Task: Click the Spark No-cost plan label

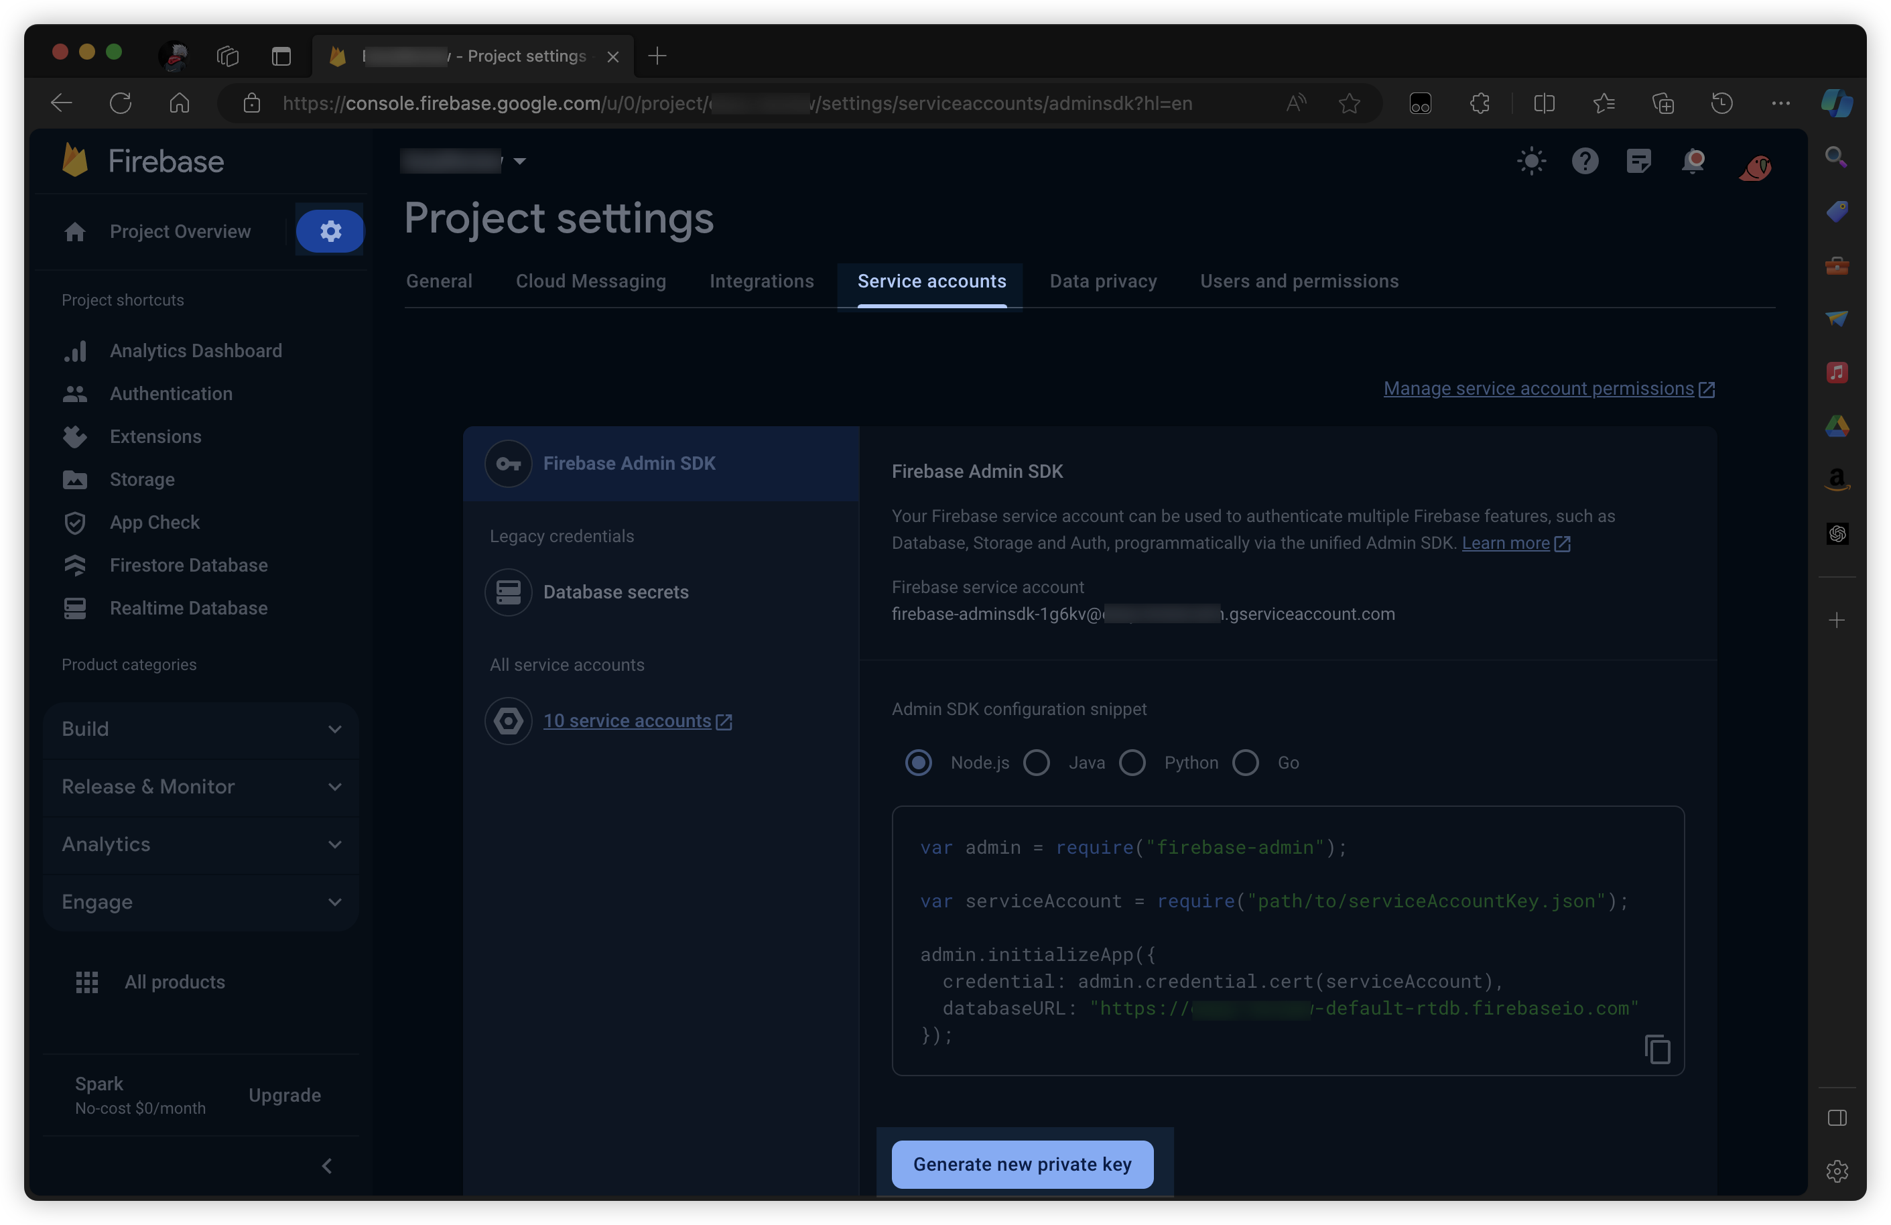Action: click(x=140, y=1096)
